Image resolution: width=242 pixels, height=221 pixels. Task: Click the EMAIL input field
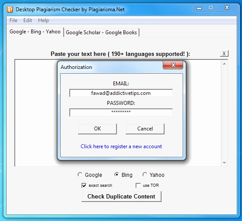tap(121, 93)
